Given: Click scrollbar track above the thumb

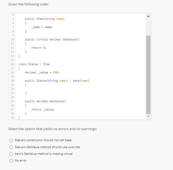Looking at the screenshot, I should click(x=148, y=27).
